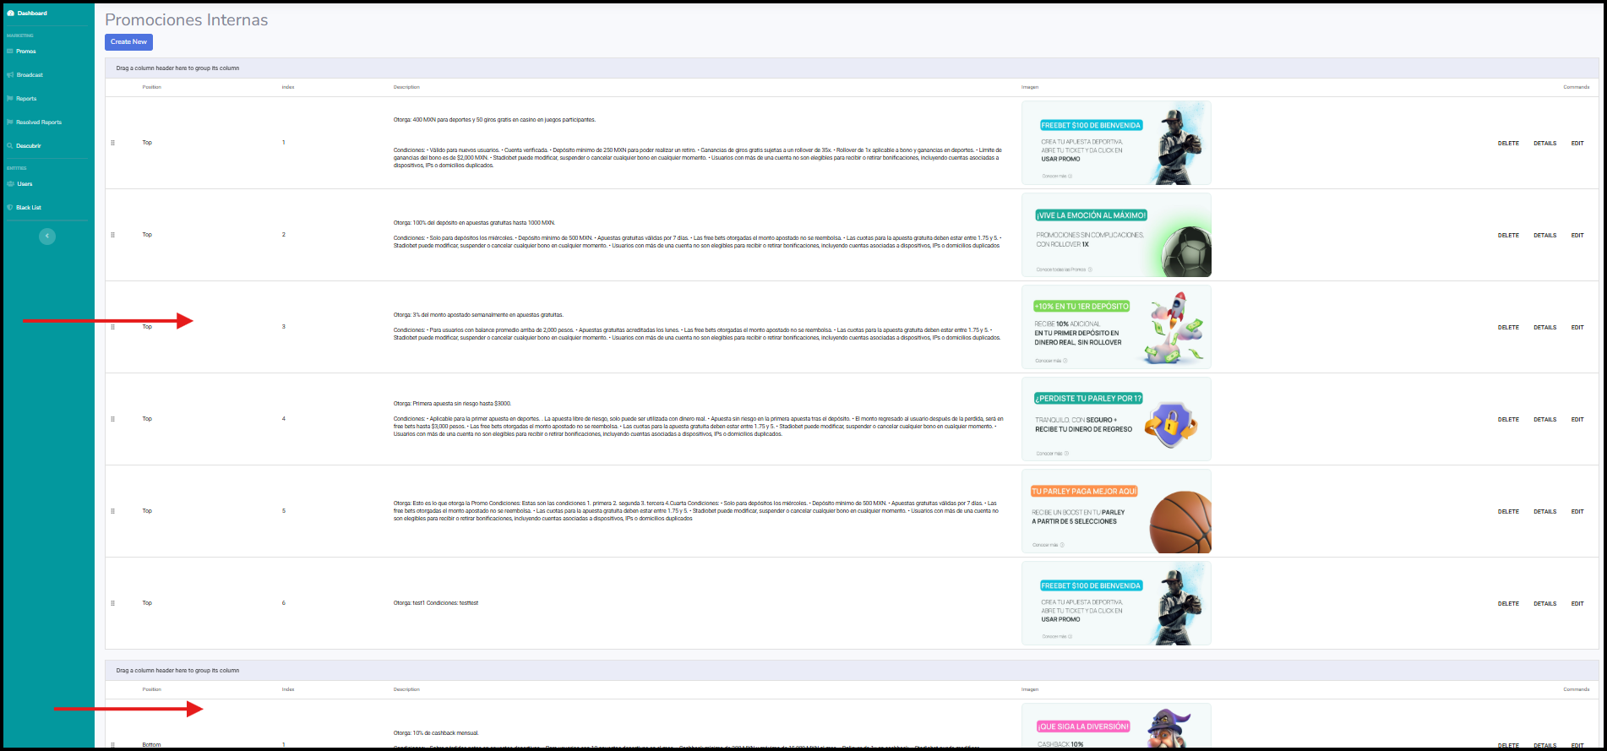Click the Commands header in upper table
Viewport: 1607px width, 751px height.
coord(1576,87)
